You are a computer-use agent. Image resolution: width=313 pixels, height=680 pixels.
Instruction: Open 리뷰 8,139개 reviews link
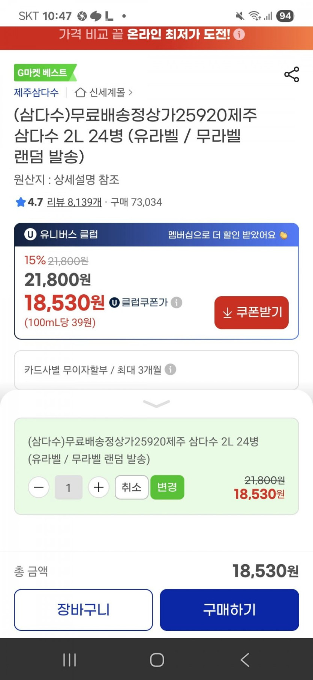(x=74, y=202)
